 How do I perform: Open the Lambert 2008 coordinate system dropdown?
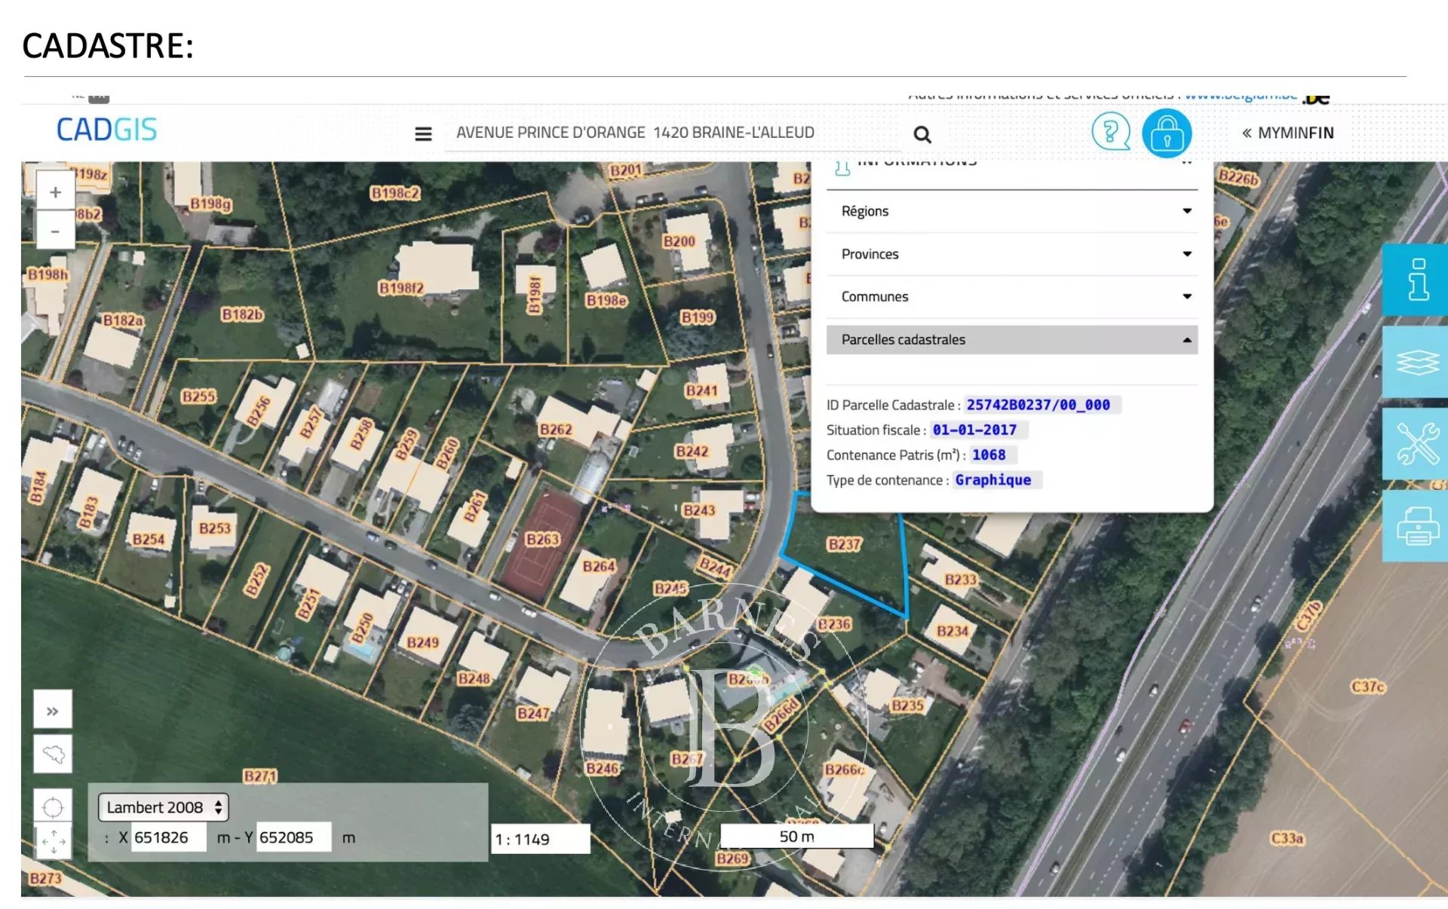click(x=164, y=807)
